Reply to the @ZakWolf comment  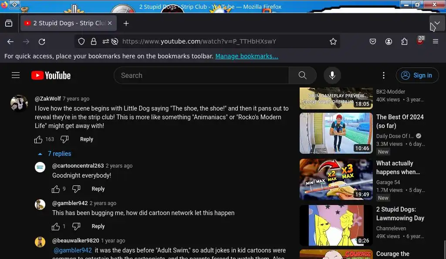coord(87,139)
